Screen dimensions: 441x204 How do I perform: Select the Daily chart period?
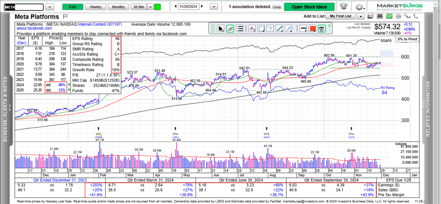tap(73, 7)
